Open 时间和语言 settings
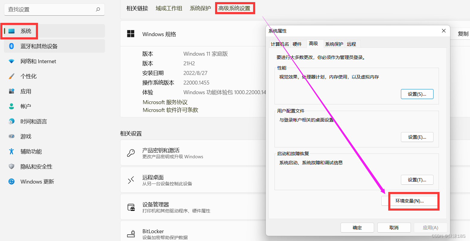Screen dimensions: 470x241 tap(54, 121)
